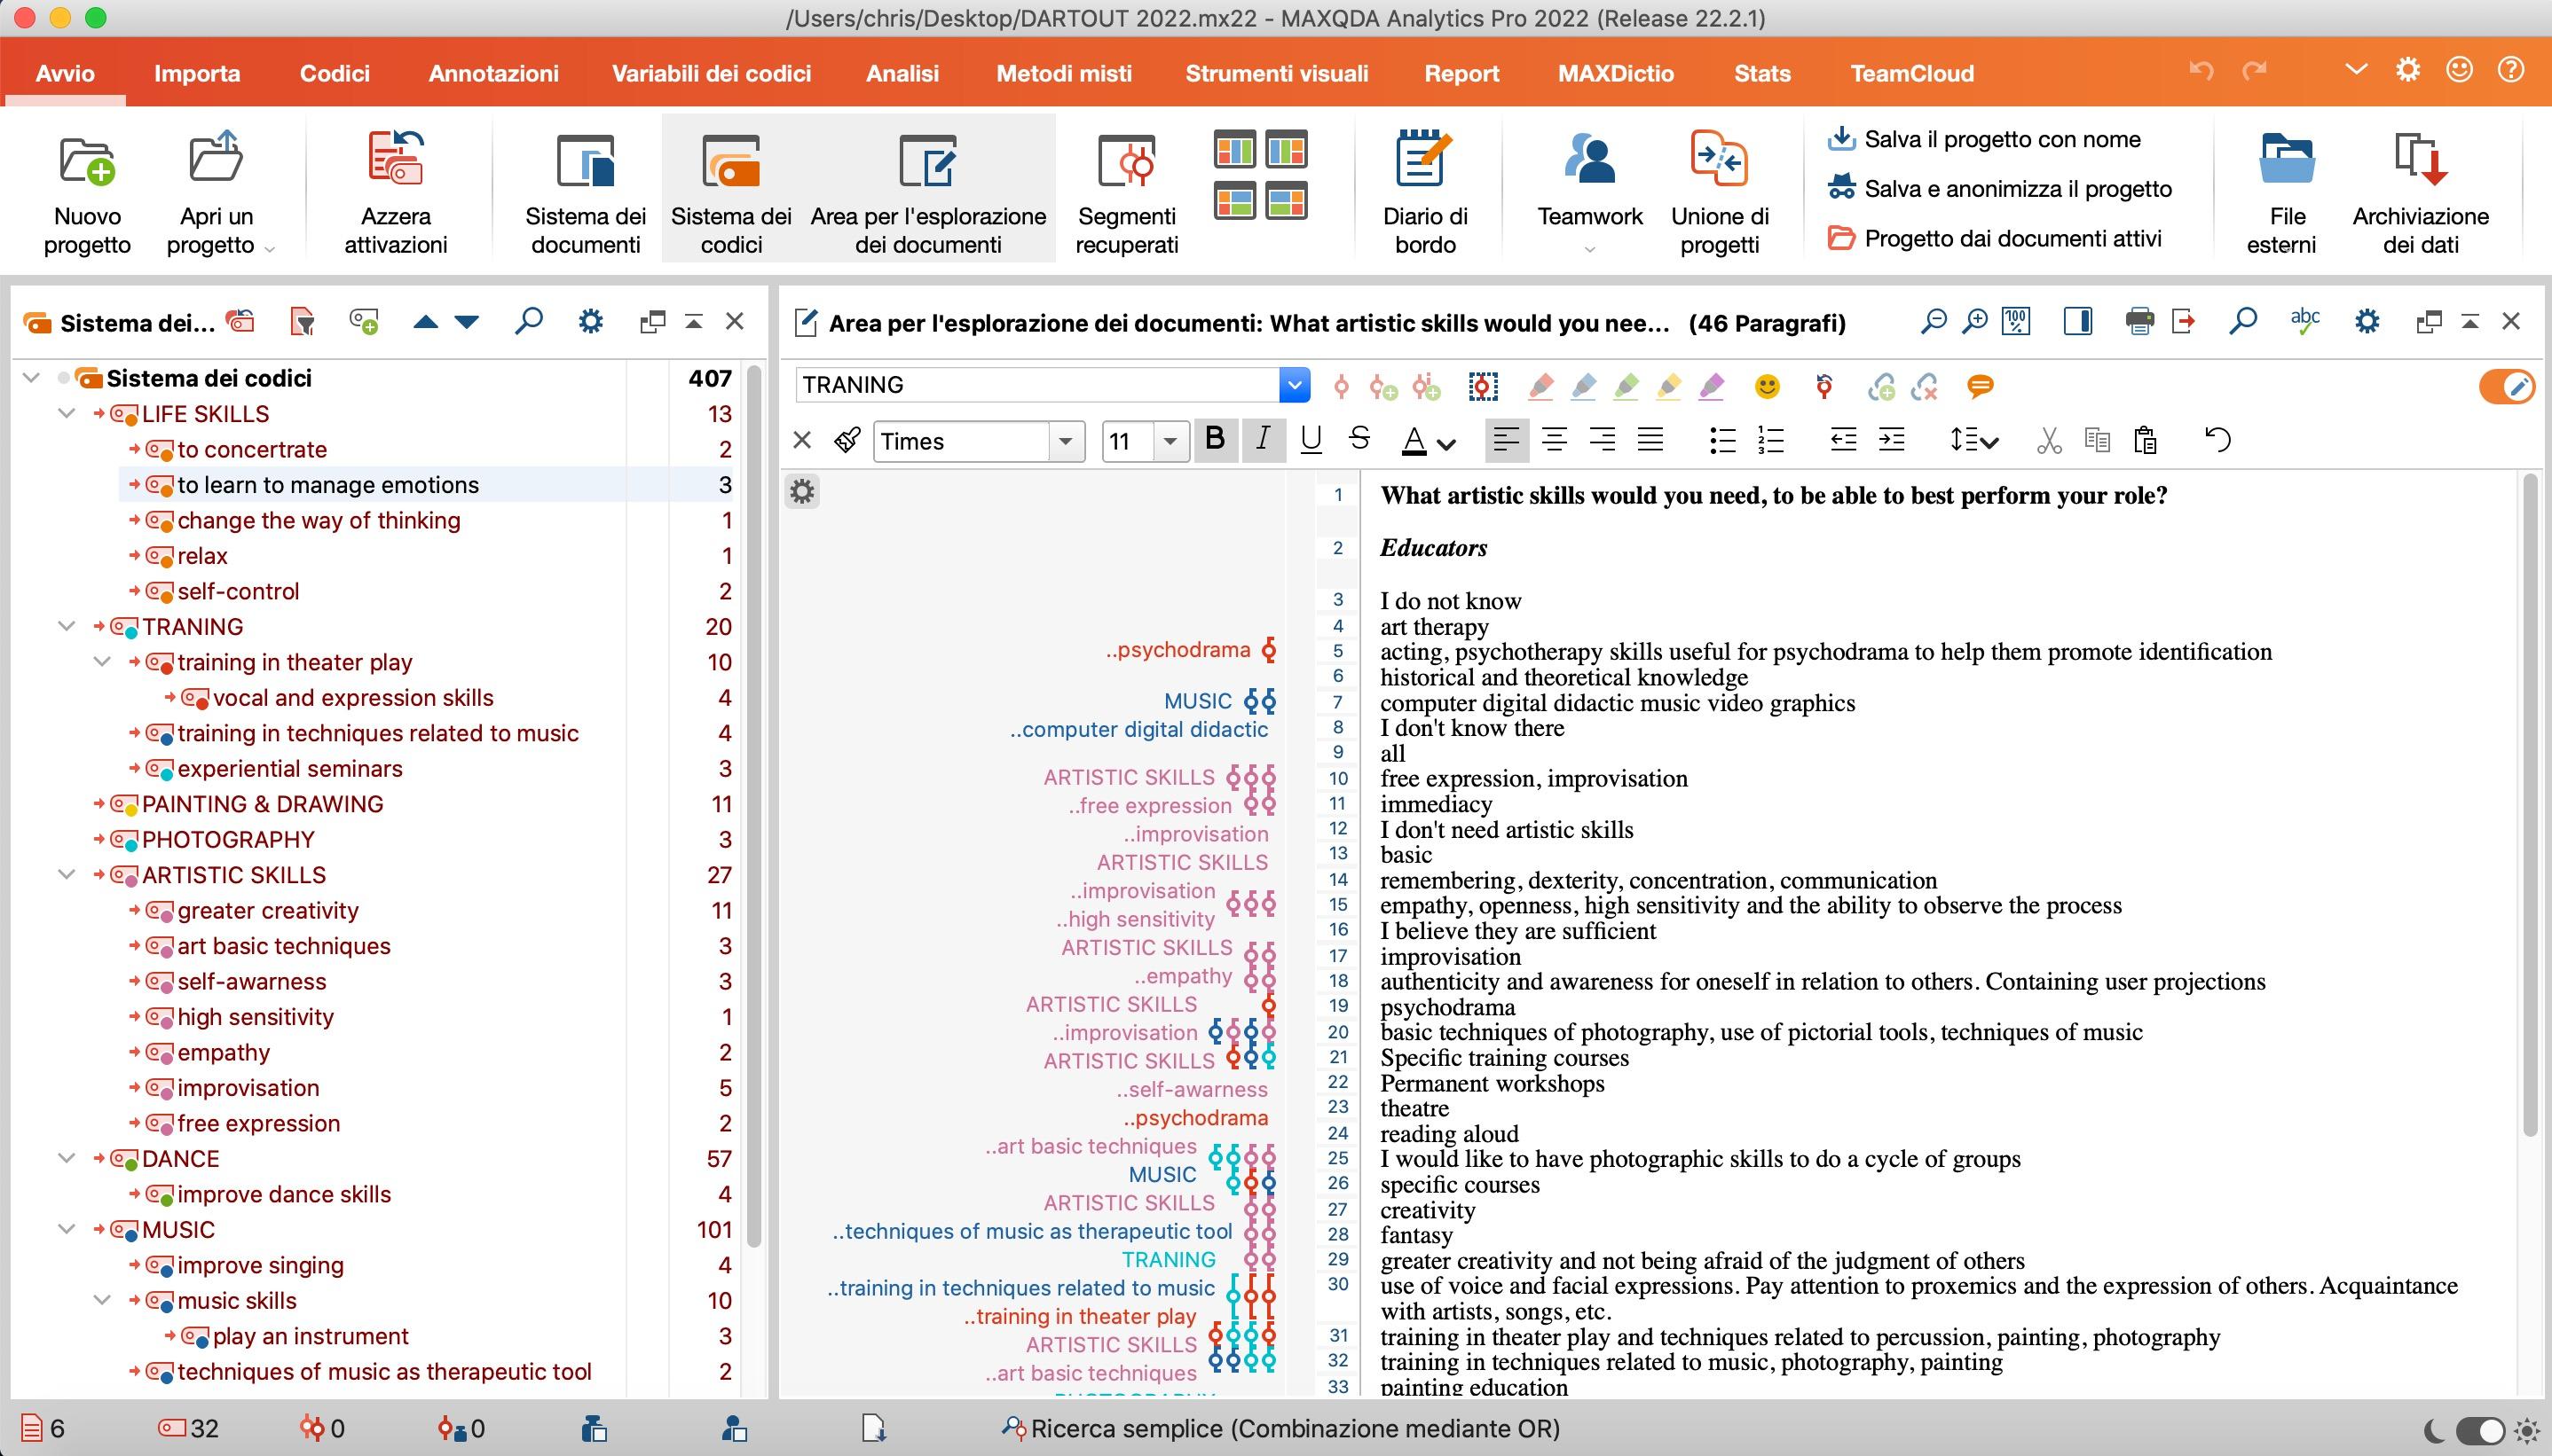Switch to the MAXDictio tab
The height and width of the screenshot is (1456, 2552).
tap(1616, 73)
